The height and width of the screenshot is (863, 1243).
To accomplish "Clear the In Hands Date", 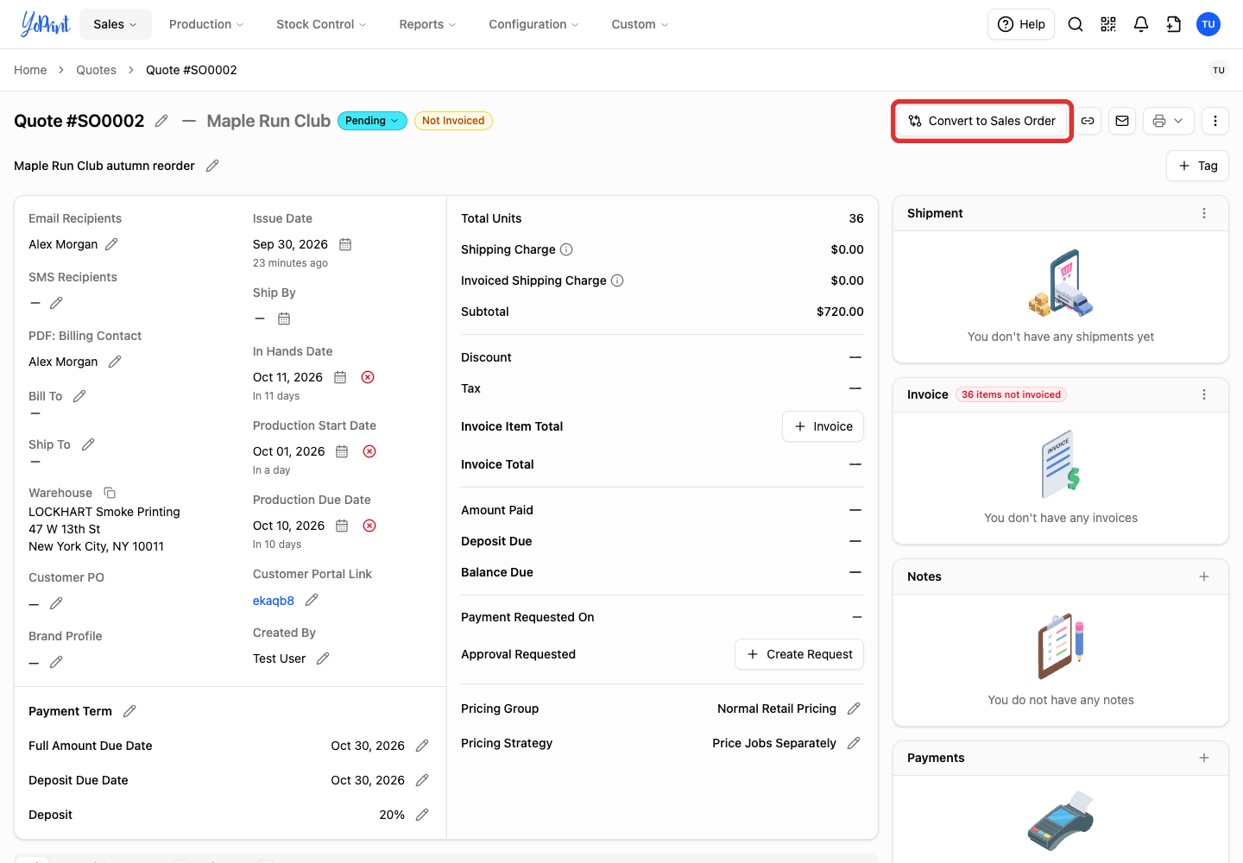I will click(368, 377).
